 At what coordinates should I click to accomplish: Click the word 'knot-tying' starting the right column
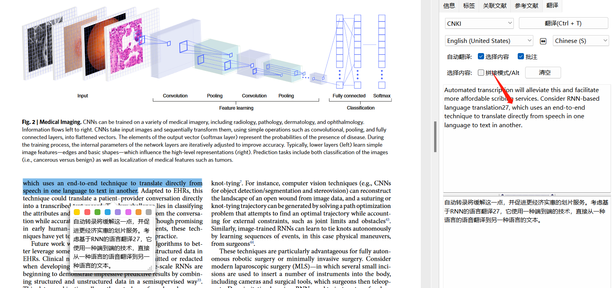[225, 183]
